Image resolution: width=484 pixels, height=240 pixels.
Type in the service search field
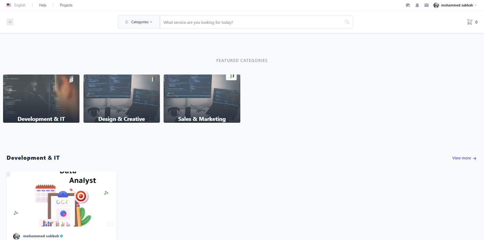pos(251,22)
